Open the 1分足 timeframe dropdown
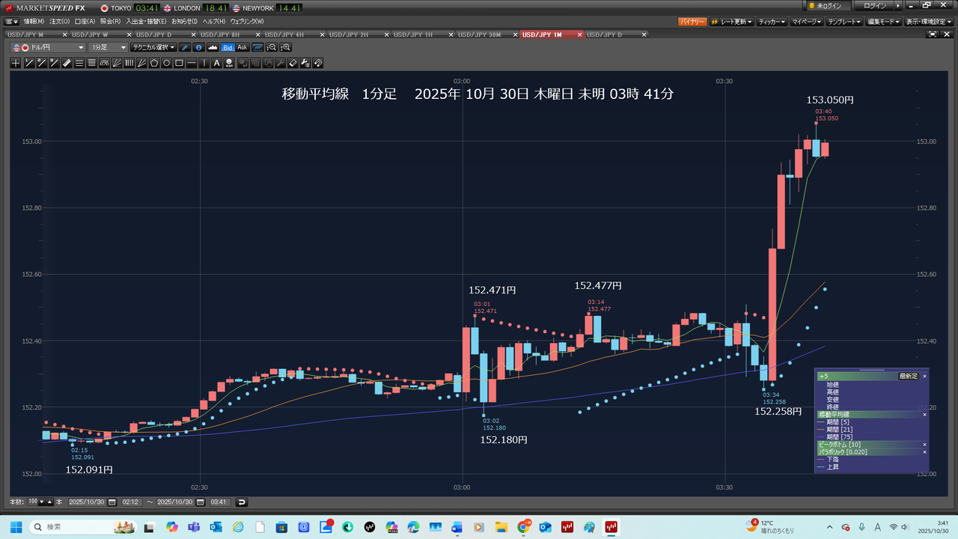958x539 pixels. tap(109, 47)
